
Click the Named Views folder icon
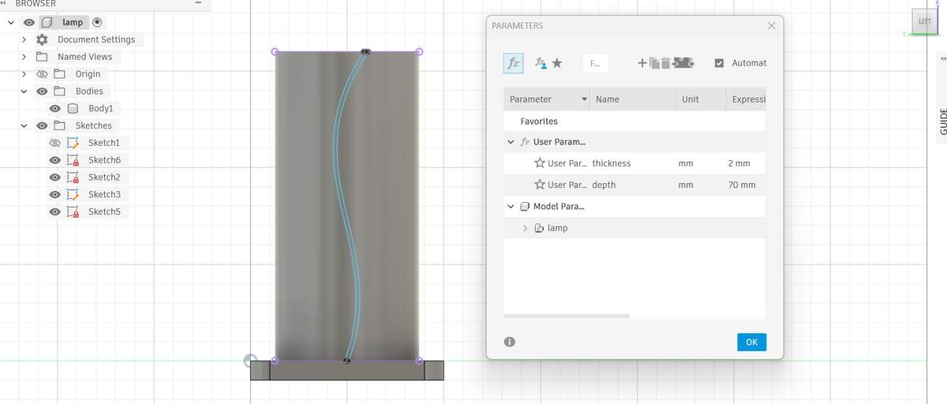[43, 57]
